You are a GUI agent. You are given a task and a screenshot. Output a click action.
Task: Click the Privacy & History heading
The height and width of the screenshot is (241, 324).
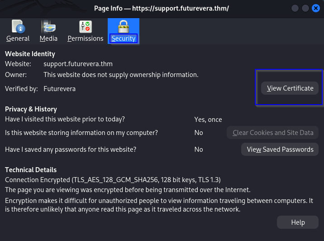31,109
